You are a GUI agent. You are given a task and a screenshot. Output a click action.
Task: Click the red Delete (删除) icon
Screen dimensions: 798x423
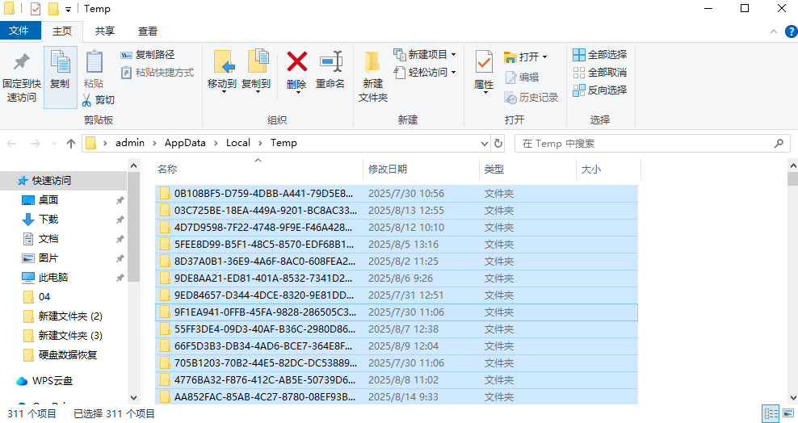point(296,63)
